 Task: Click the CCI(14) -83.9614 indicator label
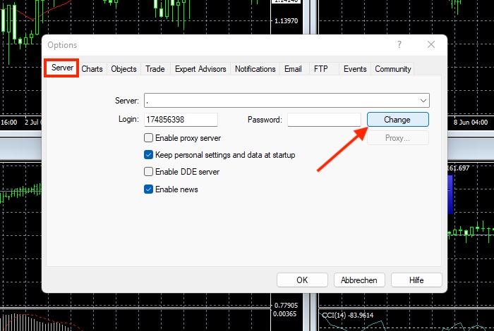point(347,315)
